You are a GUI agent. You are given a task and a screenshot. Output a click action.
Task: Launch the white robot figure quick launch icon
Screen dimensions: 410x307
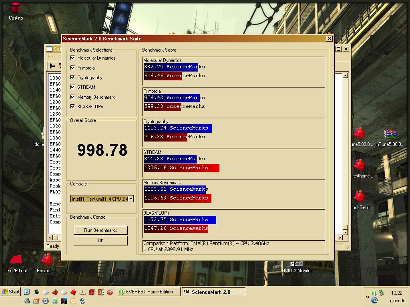coord(82,301)
